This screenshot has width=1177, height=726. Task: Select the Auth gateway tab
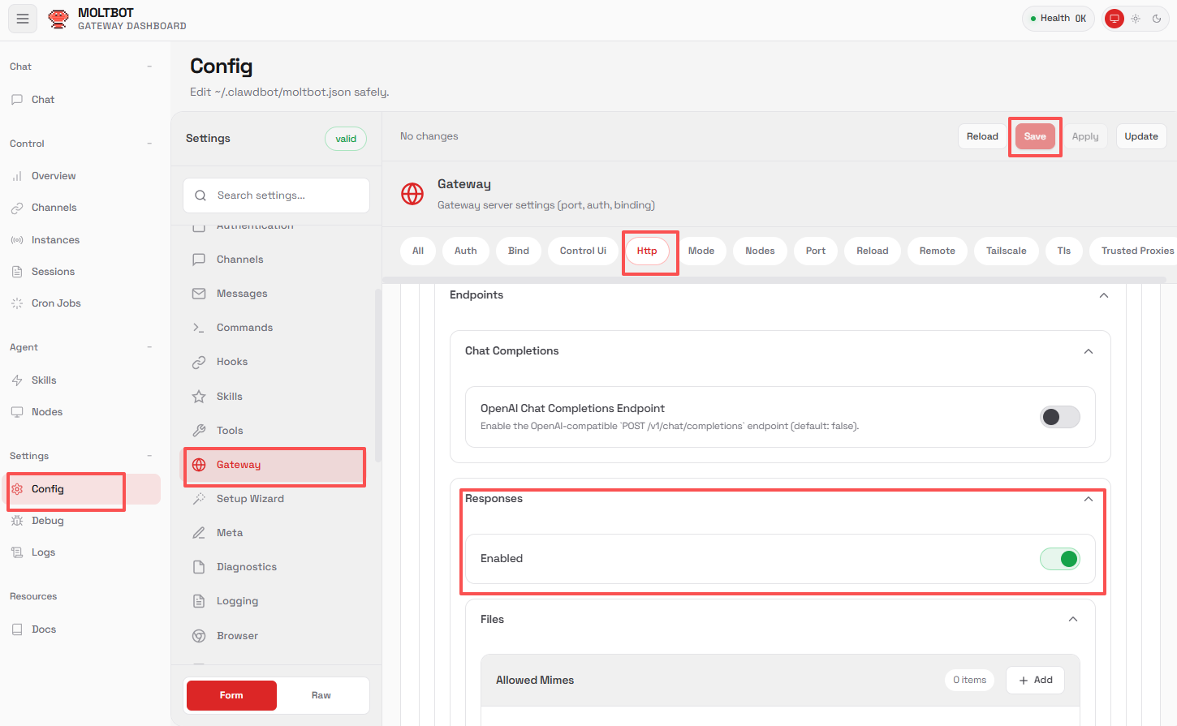click(466, 251)
